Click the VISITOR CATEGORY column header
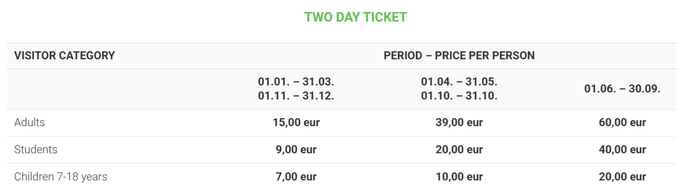 pos(64,56)
